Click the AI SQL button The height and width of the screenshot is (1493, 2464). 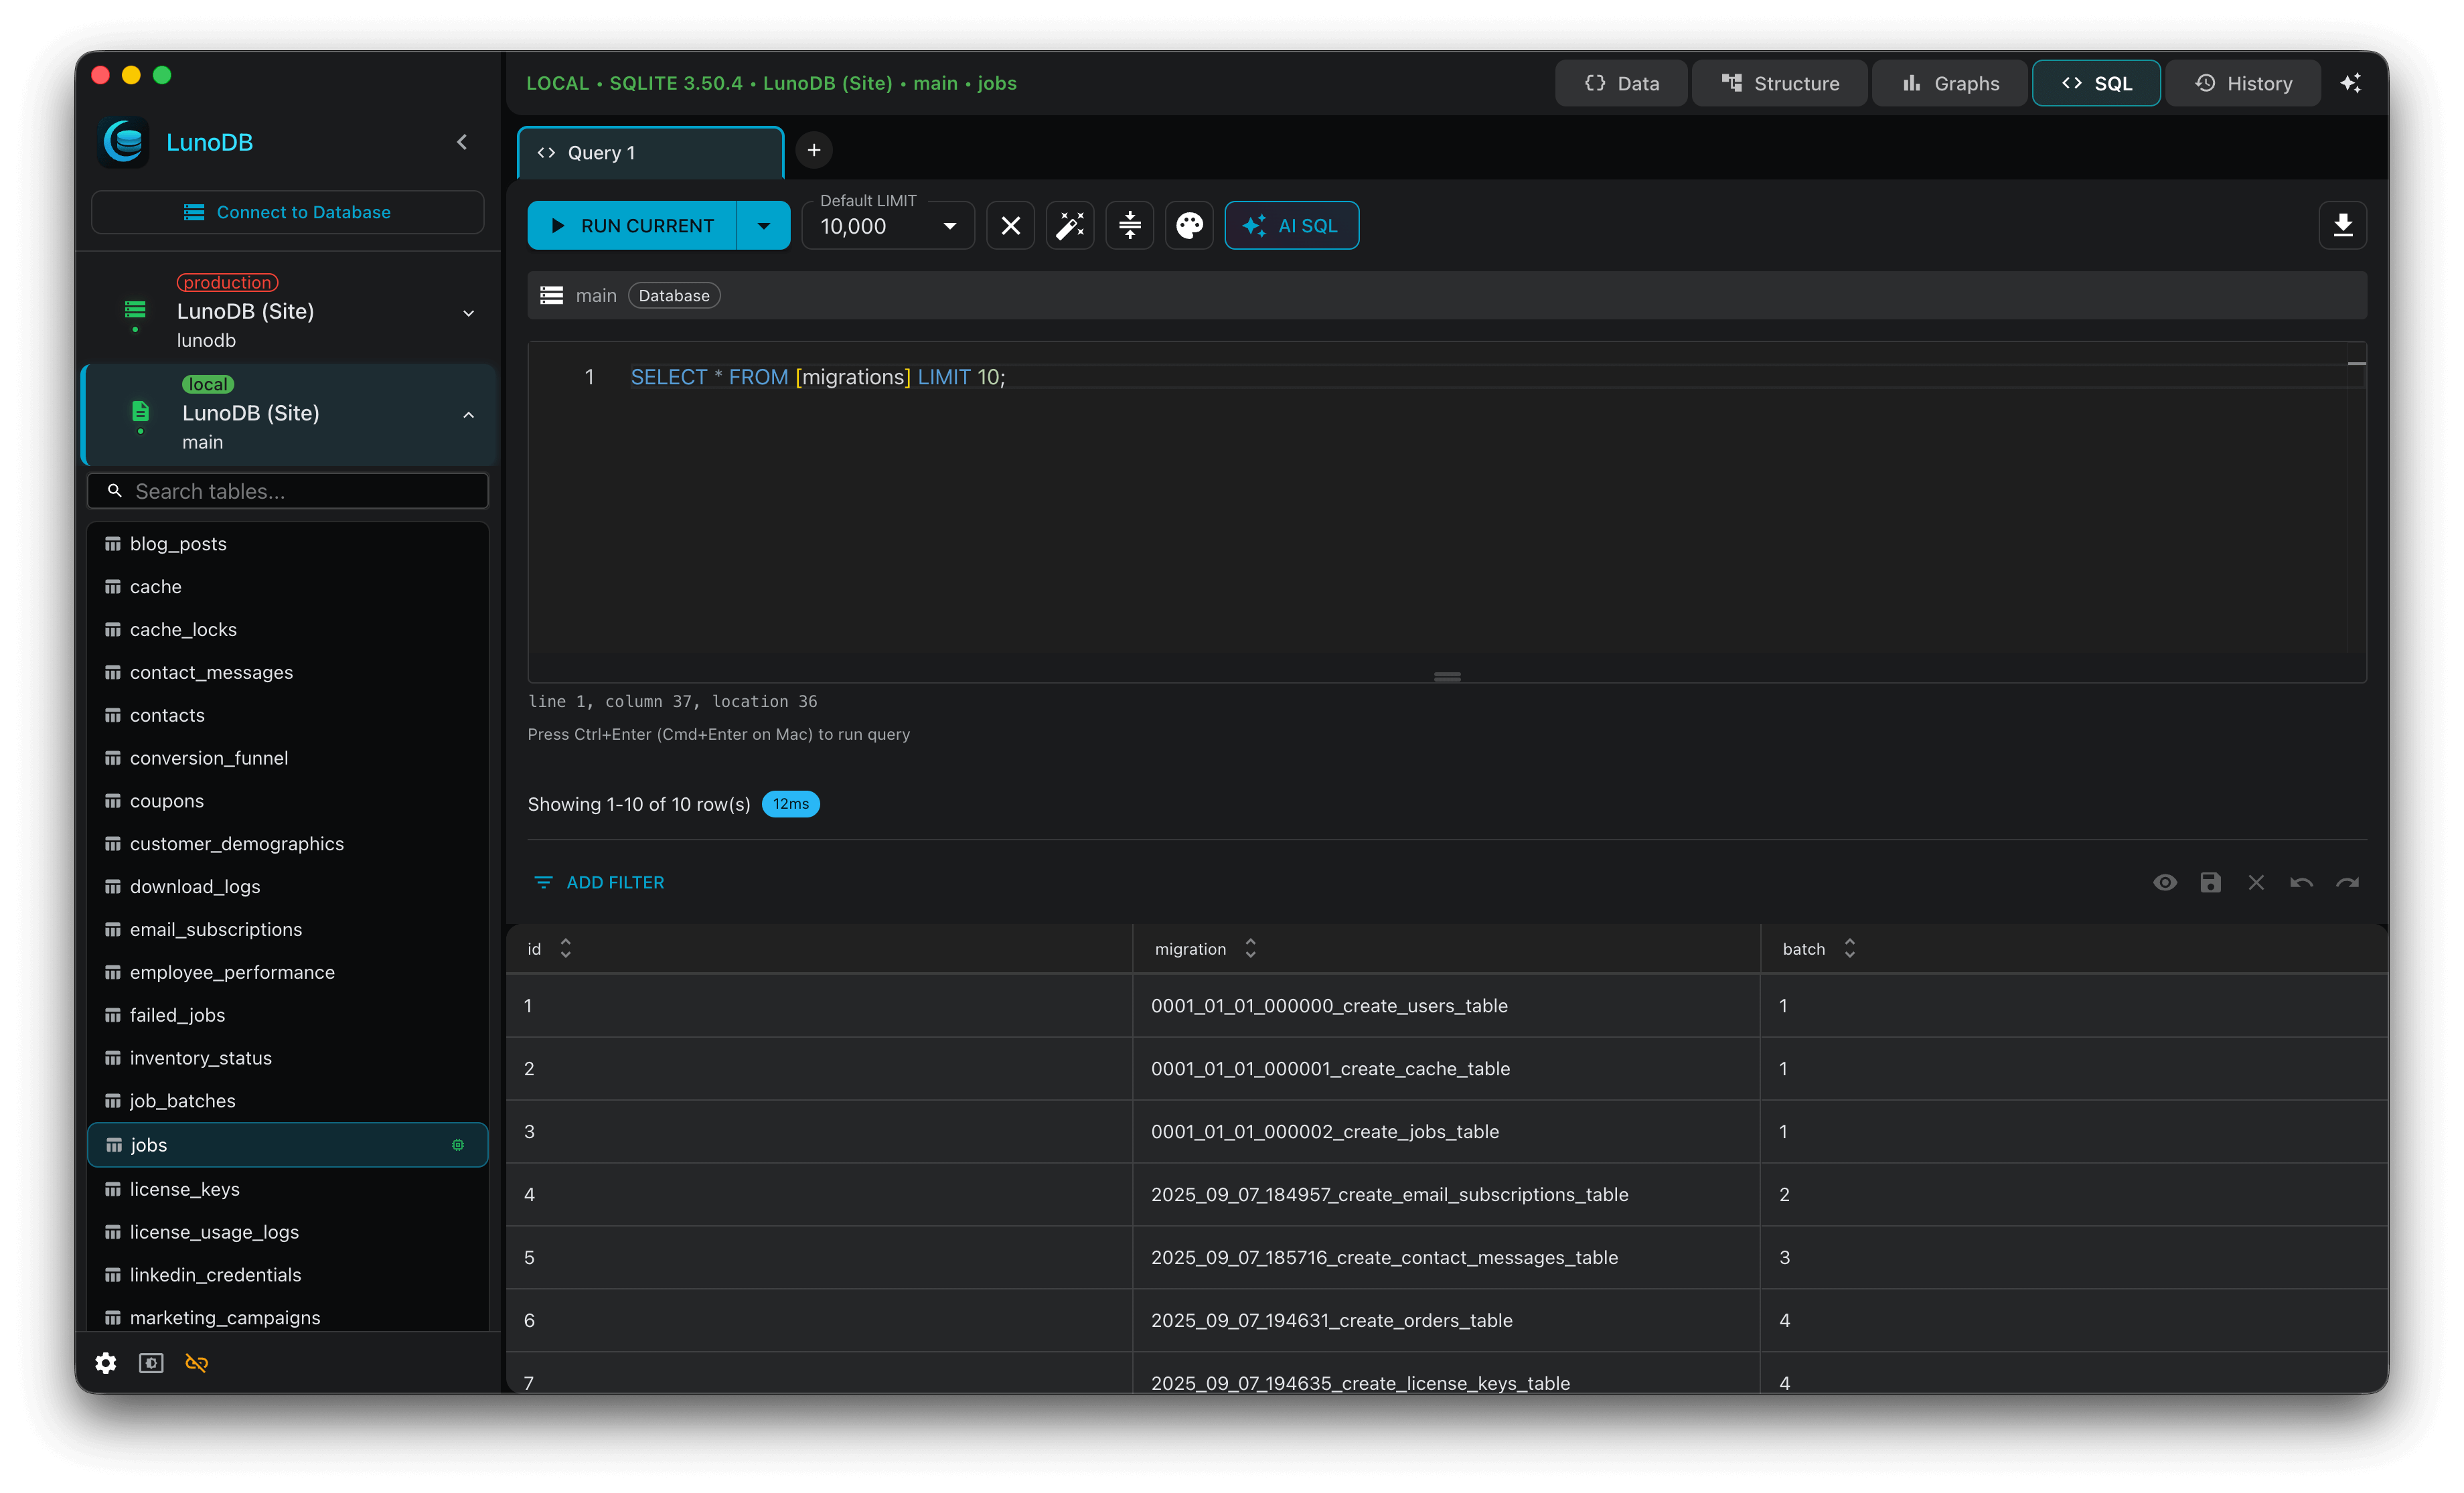coord(1291,226)
